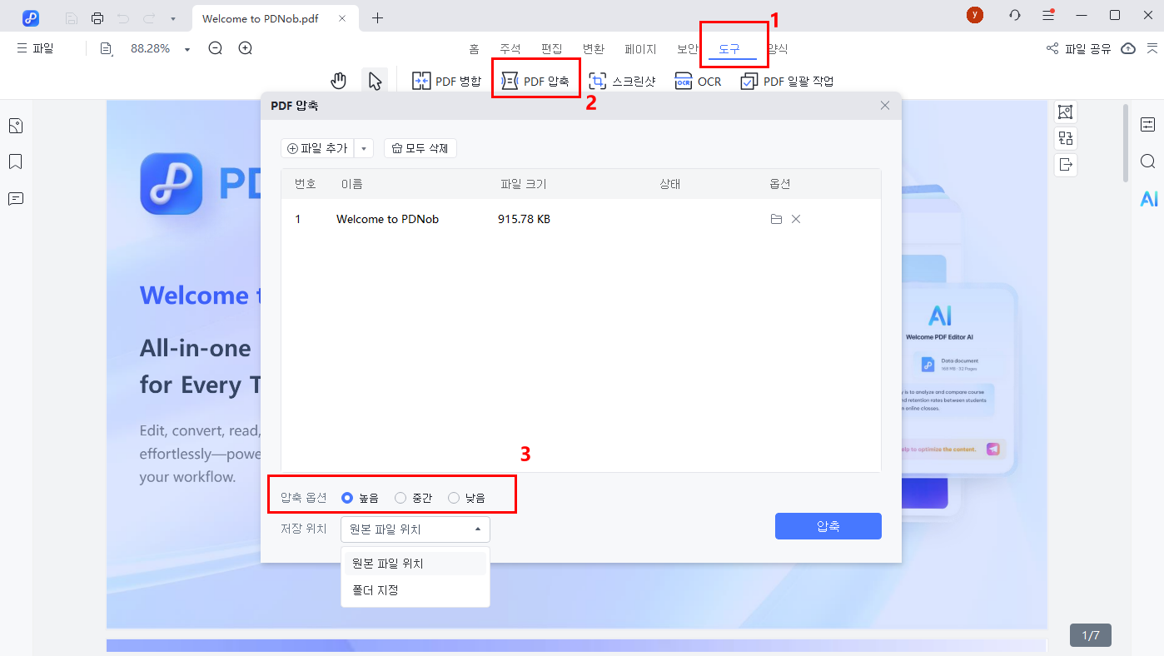The height and width of the screenshot is (656, 1164).
Task: Open the AI assistant panel
Action: 1147,198
